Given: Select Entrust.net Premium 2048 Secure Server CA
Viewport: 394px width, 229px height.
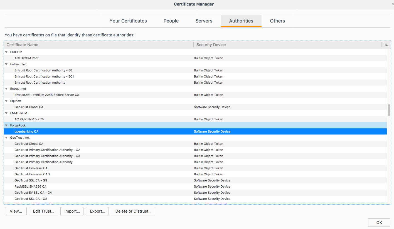Looking at the screenshot, I should 195,95.
